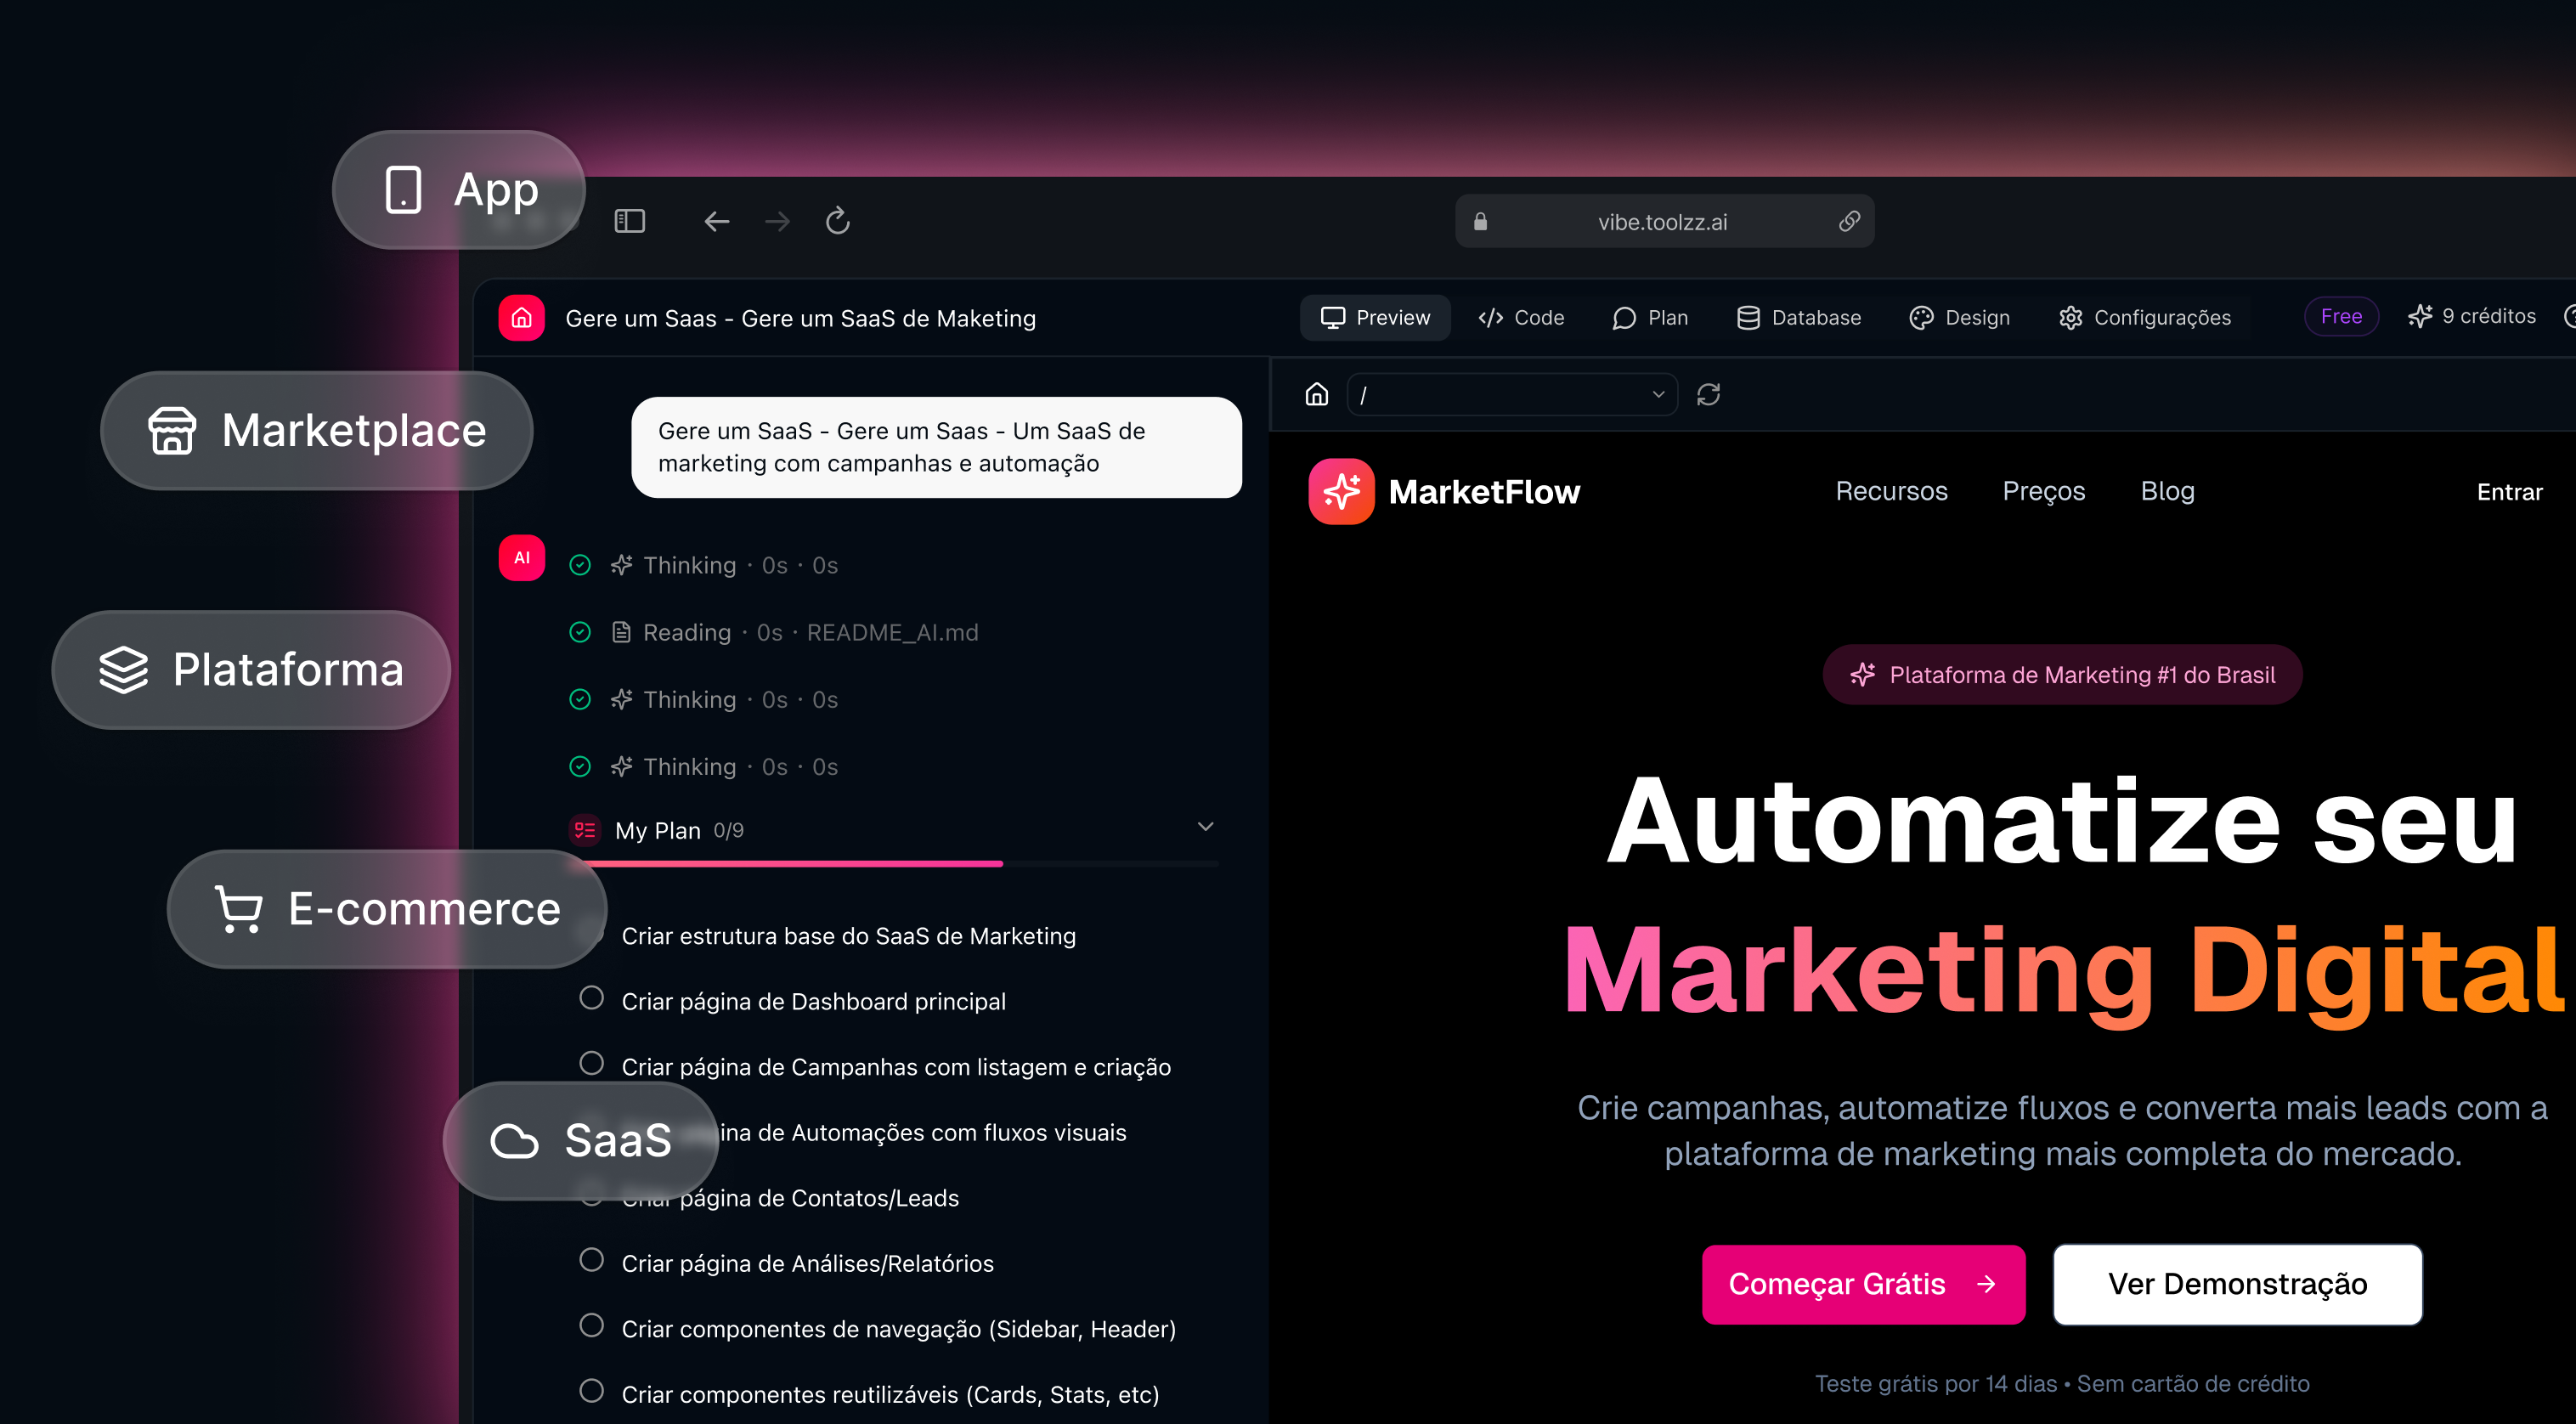Click the preview pane home icon

pyautogui.click(x=1316, y=394)
